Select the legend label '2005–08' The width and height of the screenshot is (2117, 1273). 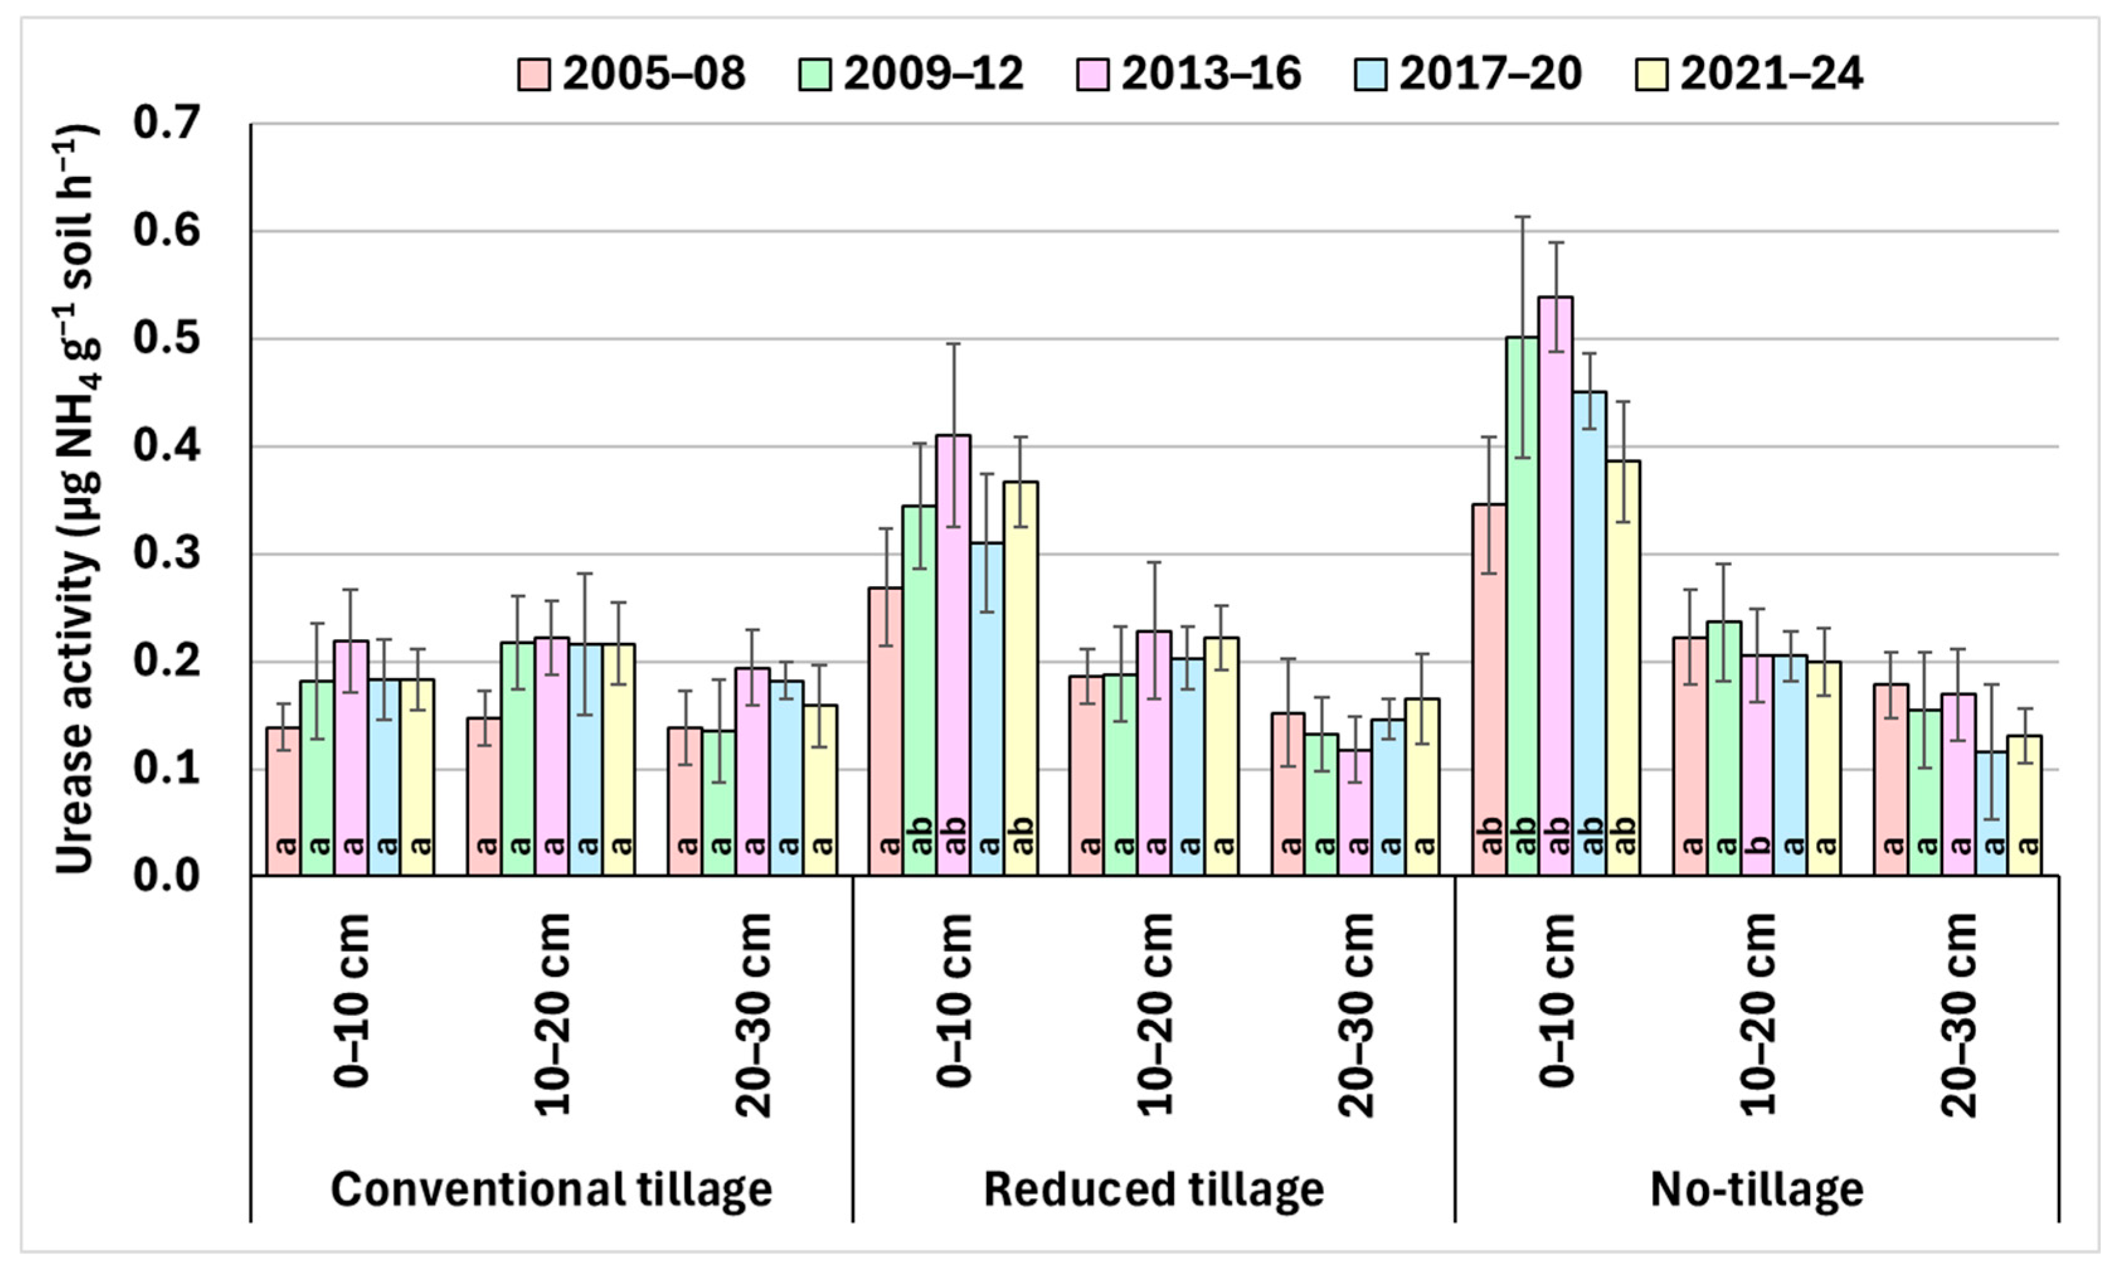coord(654,74)
